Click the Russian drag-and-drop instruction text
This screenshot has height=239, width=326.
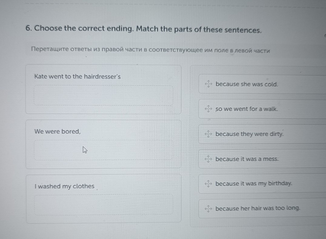(x=150, y=50)
